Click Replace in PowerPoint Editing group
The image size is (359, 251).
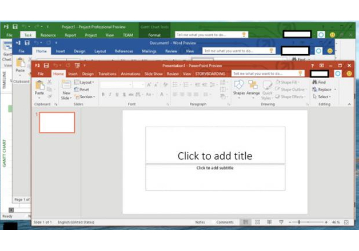click(322, 90)
